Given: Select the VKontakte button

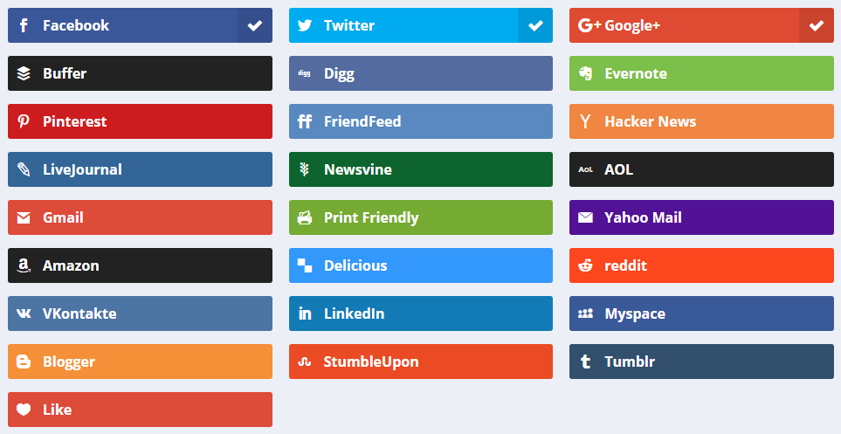Looking at the screenshot, I should [140, 313].
